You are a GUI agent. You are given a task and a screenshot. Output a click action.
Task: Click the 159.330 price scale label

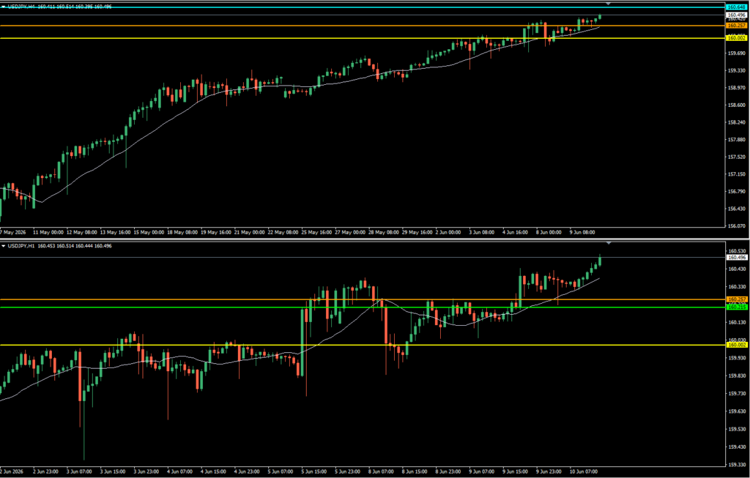tap(738, 70)
